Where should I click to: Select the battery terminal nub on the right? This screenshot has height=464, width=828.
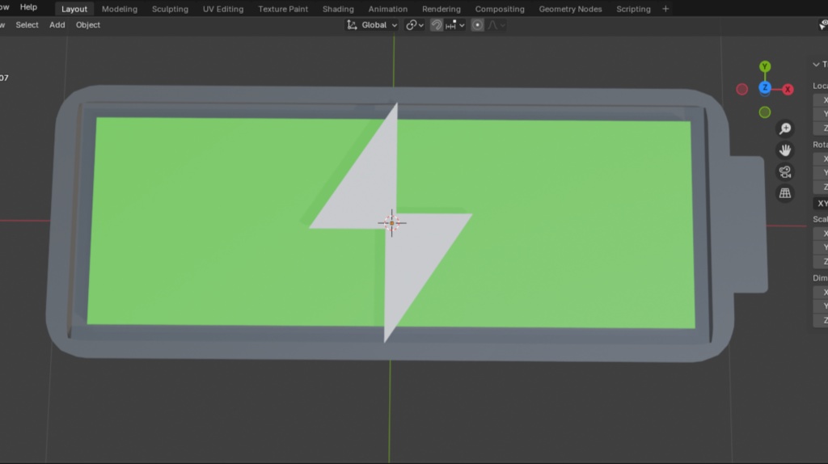[749, 225]
